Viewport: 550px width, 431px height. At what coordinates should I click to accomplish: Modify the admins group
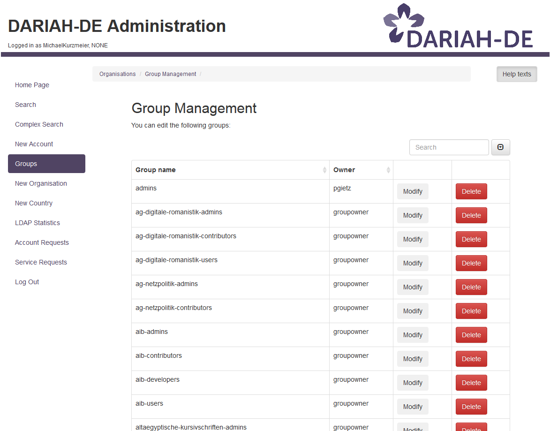coord(413,191)
